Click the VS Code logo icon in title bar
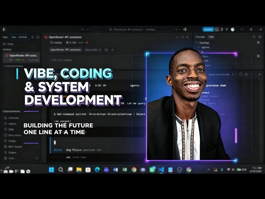Image resolution: width=265 pixels, height=199 pixels. 185,29
